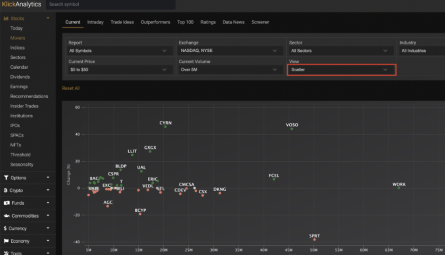Open Seasonality in the sidebar
The width and height of the screenshot is (445, 255).
pyautogui.click(x=21, y=164)
